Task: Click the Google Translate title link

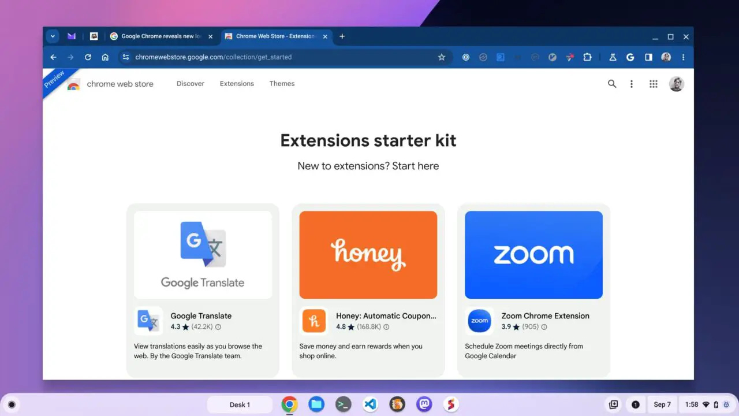Action: coord(201,316)
